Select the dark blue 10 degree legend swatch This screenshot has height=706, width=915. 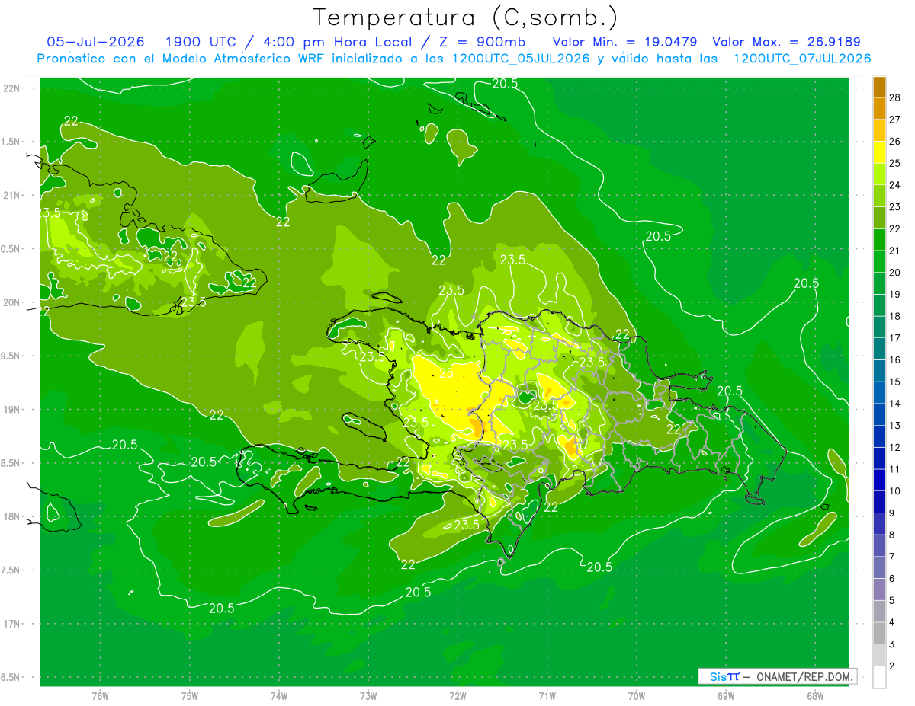tap(879, 480)
